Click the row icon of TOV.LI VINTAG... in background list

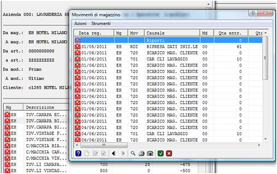tap(7, 170)
